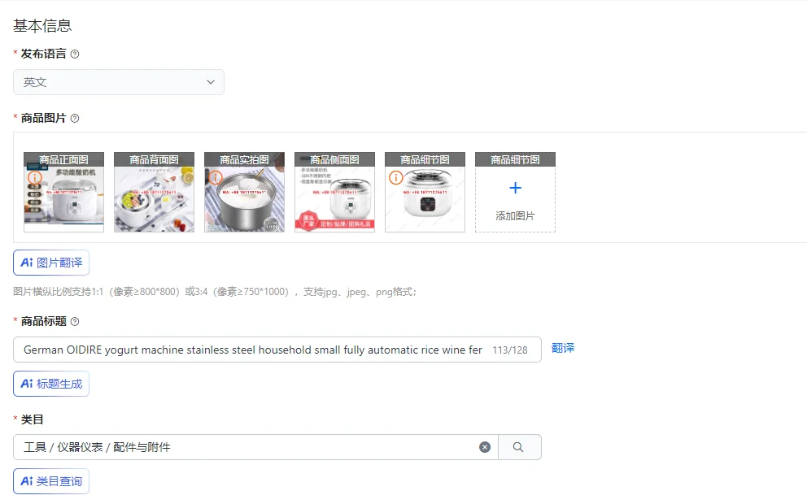807x504 pixels.
Task: Click the image format hint text mentioning jpg、jpeg、png
Action: click(x=215, y=292)
